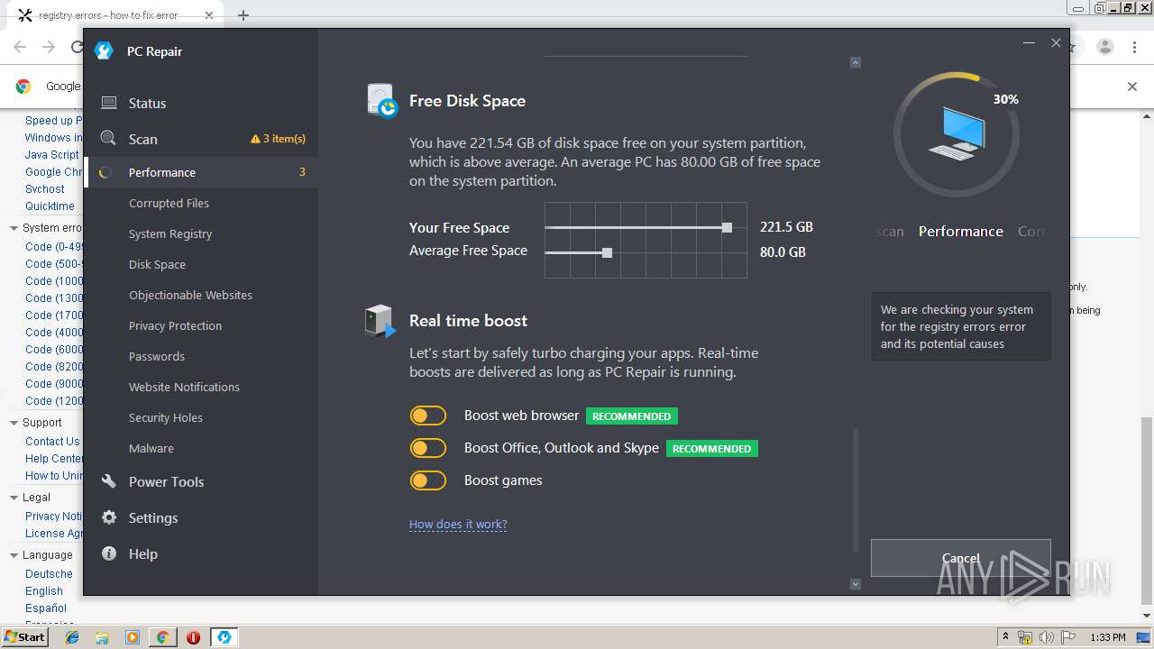1154x649 pixels.
Task: Open Deutsche language link
Action: click(x=49, y=574)
